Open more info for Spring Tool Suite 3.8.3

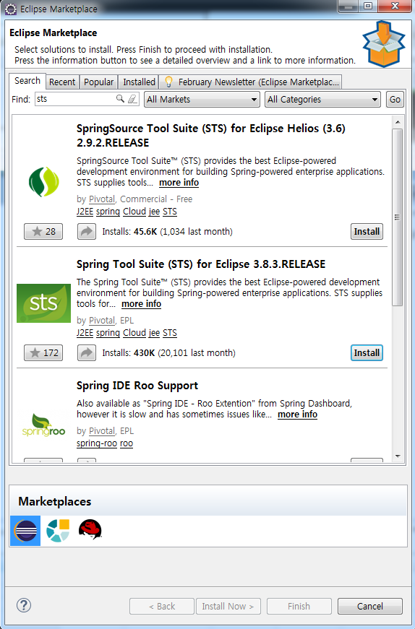pyautogui.click(x=142, y=304)
